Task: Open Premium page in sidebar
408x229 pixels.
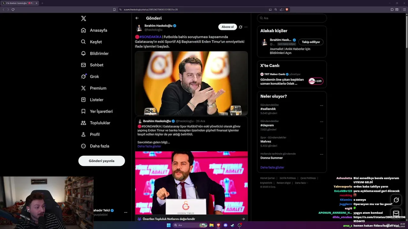Action: click(94, 88)
